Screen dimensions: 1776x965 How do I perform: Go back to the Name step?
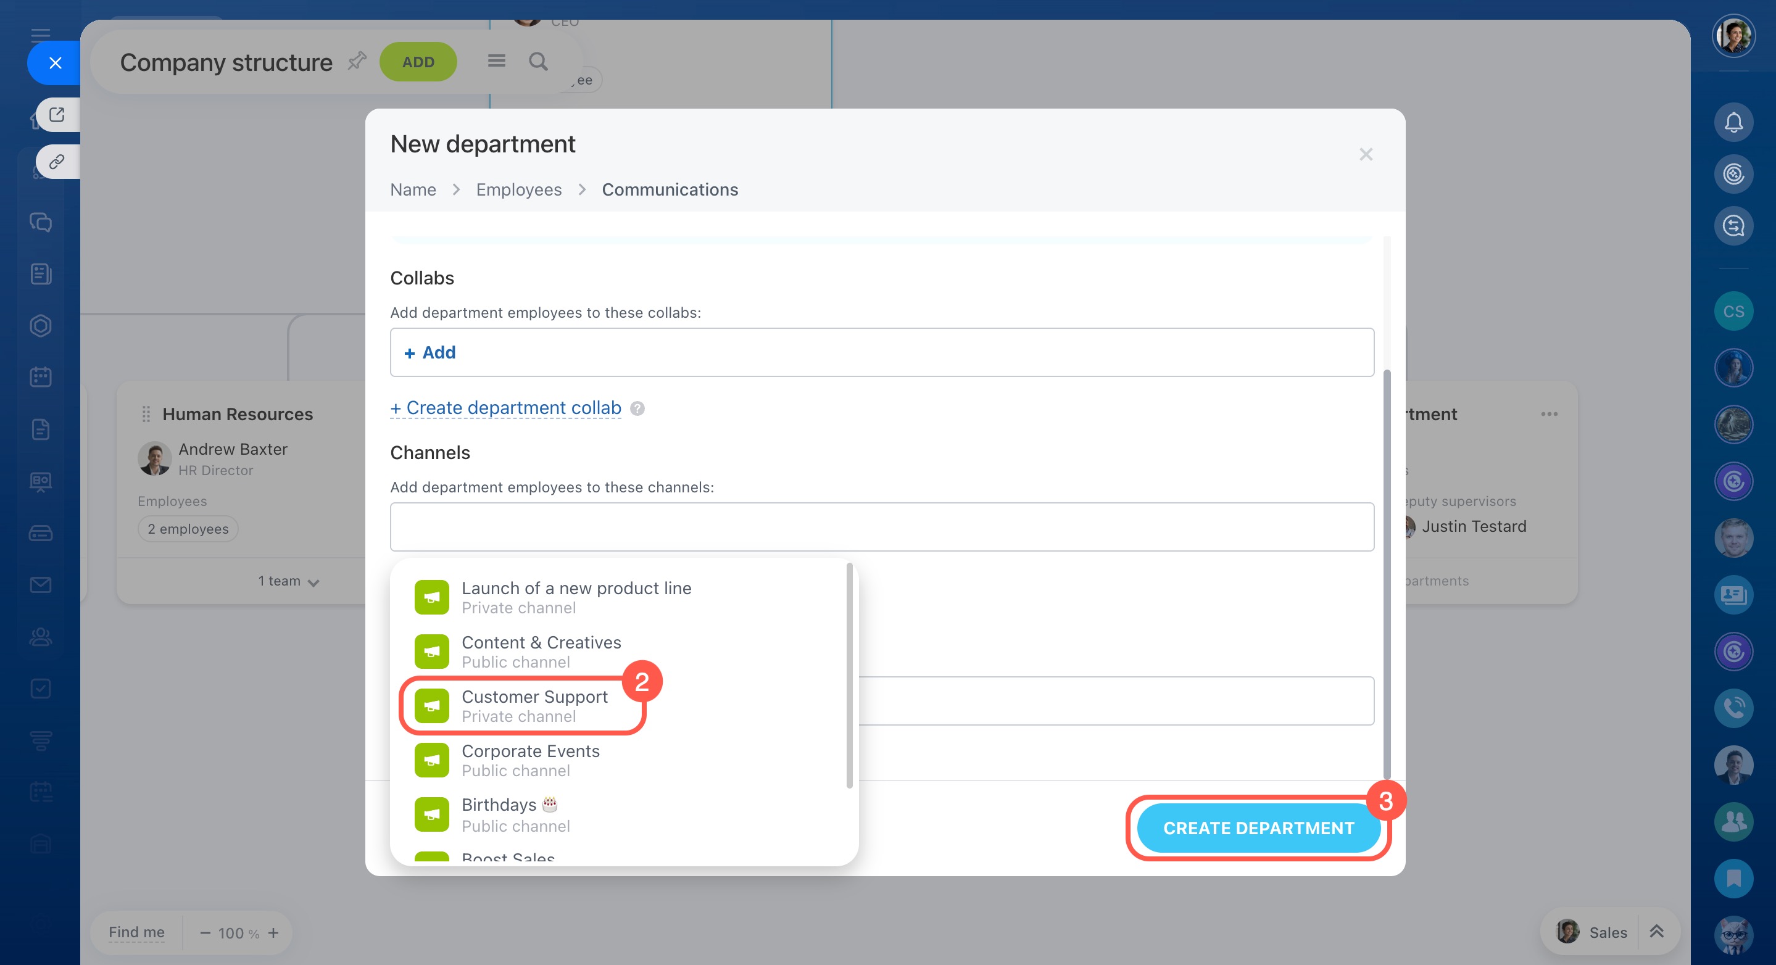click(x=412, y=189)
